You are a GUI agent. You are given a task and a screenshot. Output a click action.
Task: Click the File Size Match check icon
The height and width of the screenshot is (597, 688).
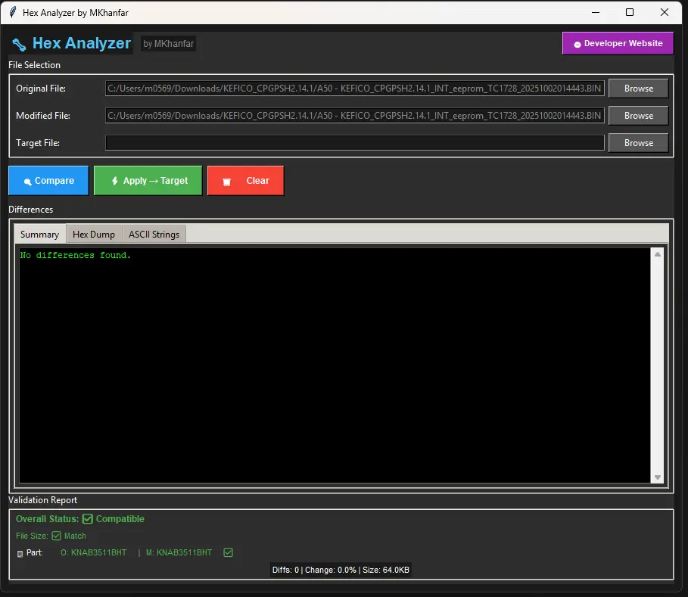56,536
